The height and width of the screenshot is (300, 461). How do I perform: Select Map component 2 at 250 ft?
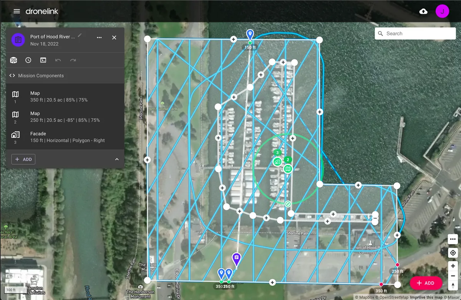click(x=65, y=117)
